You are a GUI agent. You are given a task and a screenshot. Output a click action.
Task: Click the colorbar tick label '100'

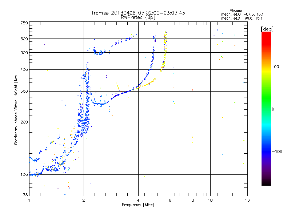point(275,67)
